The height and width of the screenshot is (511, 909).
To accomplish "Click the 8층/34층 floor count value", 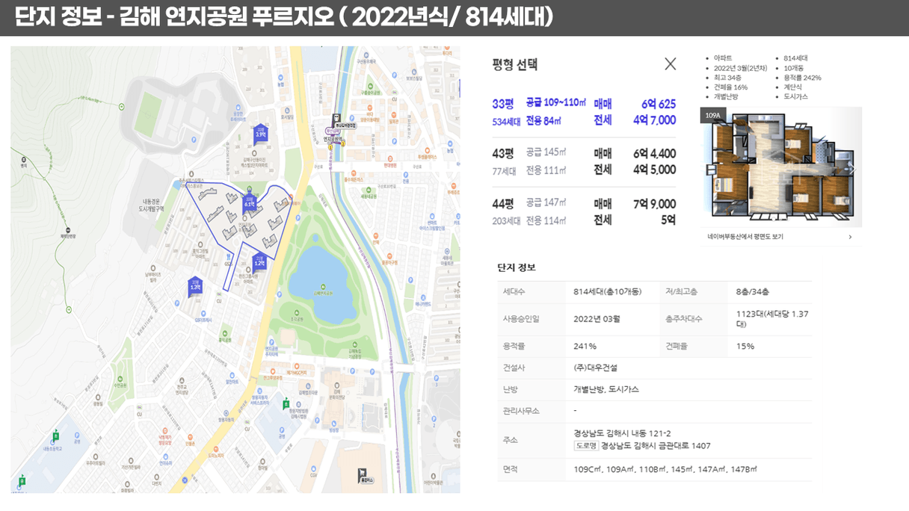I will pyautogui.click(x=753, y=291).
